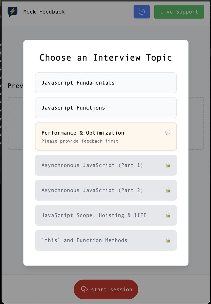Start session with the red button
211x304 pixels.
click(x=106, y=289)
